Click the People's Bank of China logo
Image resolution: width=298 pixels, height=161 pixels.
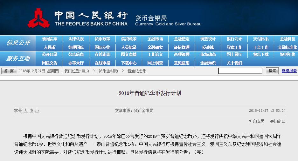(38, 18)
